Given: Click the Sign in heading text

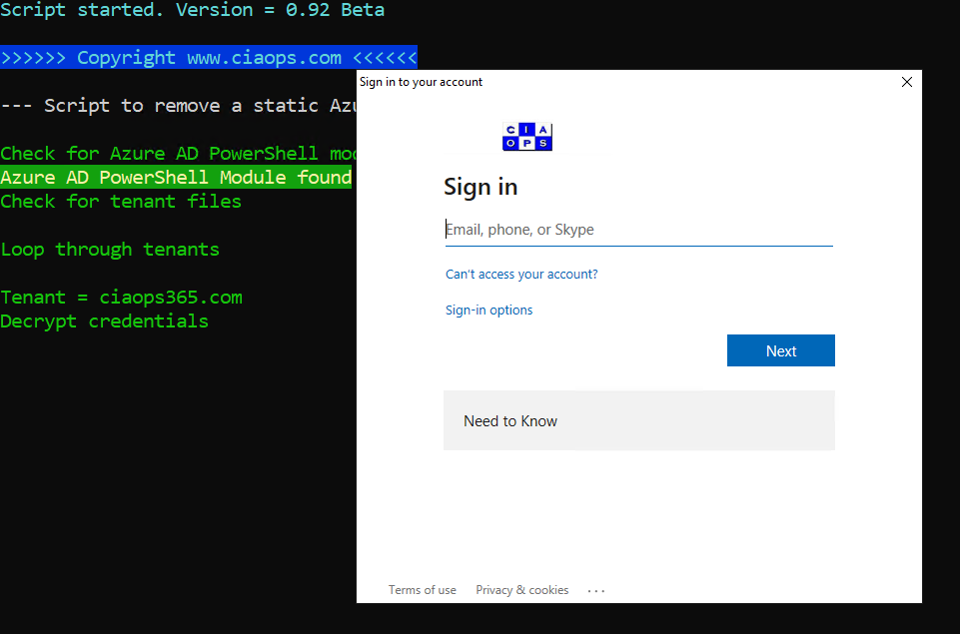Looking at the screenshot, I should pos(480,187).
